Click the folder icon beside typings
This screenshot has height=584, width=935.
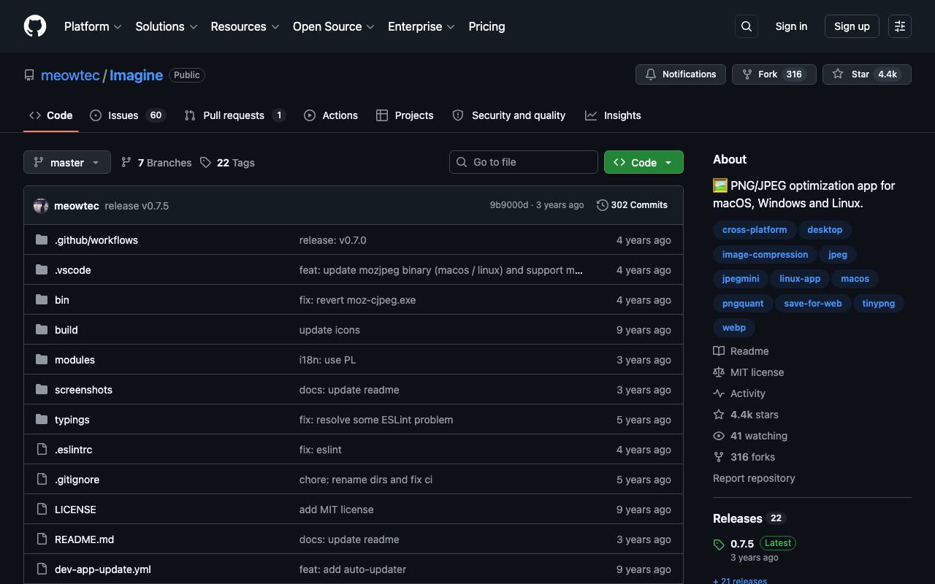point(42,419)
